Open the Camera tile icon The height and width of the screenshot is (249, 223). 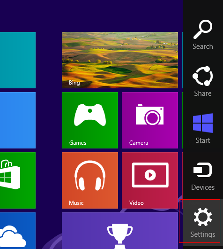[149, 115]
